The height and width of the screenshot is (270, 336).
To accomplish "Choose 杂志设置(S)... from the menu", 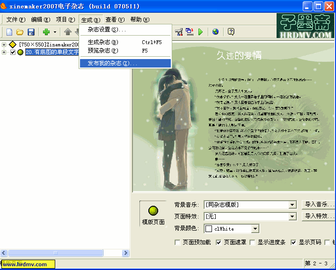I will [125, 30].
